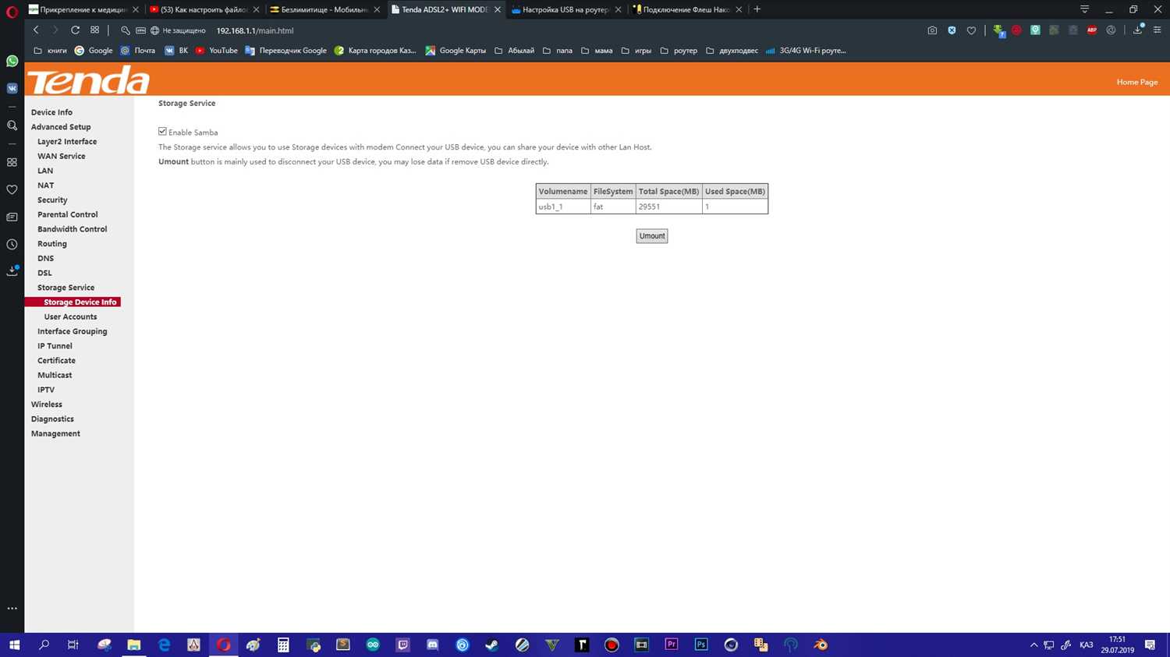Open the Management menu

(x=55, y=433)
